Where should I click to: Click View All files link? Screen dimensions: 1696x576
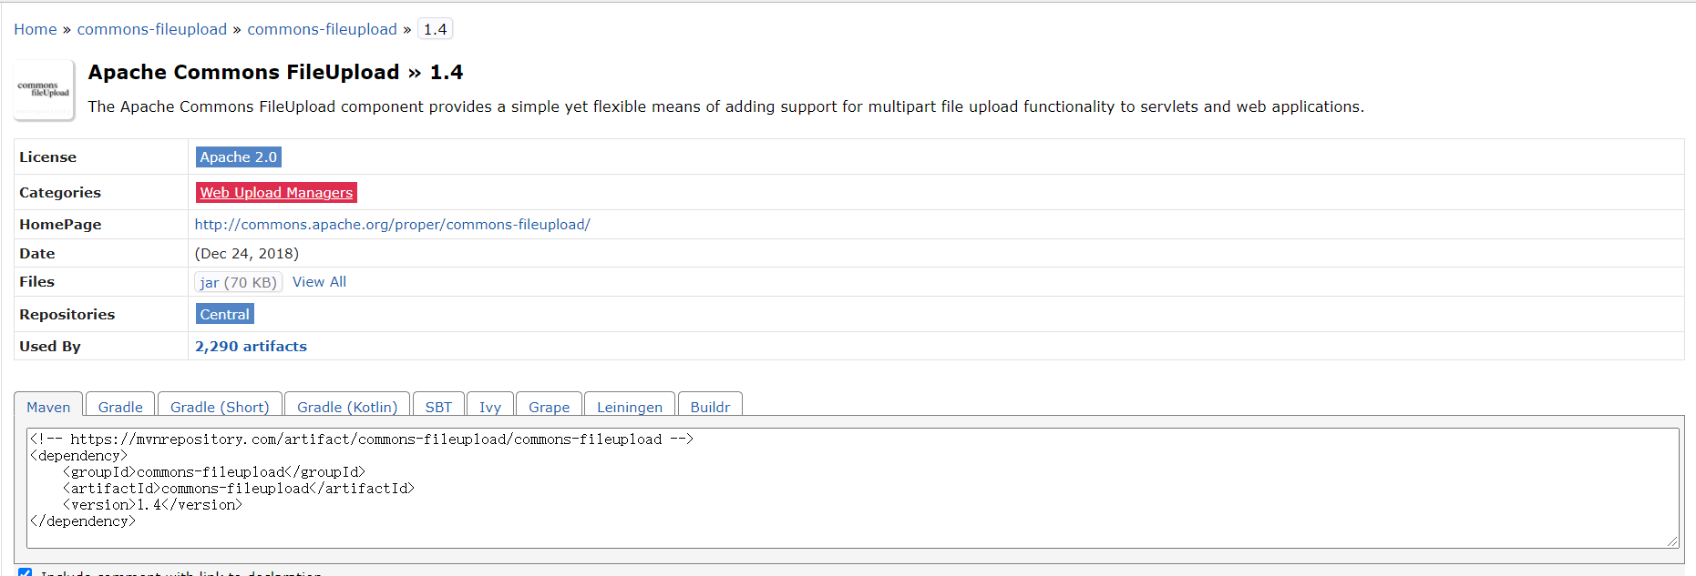(x=319, y=282)
